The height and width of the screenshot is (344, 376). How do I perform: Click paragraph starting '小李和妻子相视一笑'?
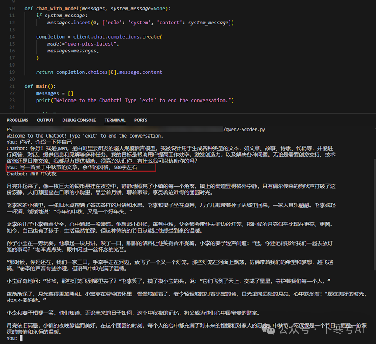point(133,313)
